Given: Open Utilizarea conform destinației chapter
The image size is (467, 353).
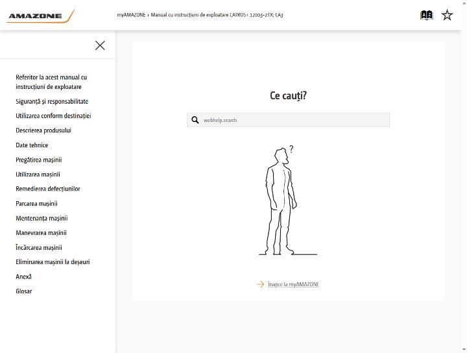Looking at the screenshot, I should pos(53,116).
